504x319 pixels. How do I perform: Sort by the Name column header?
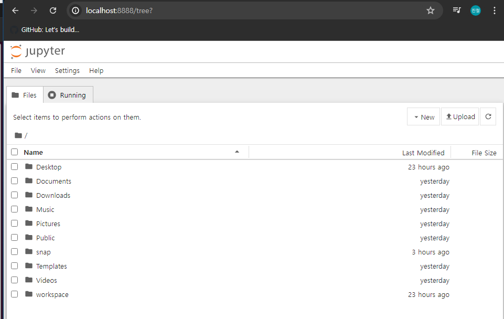coord(34,153)
